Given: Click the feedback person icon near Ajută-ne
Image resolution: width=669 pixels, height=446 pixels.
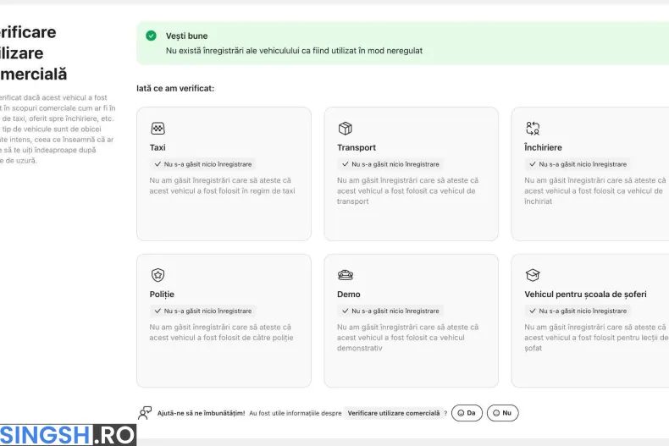Looking at the screenshot, I should [145, 413].
